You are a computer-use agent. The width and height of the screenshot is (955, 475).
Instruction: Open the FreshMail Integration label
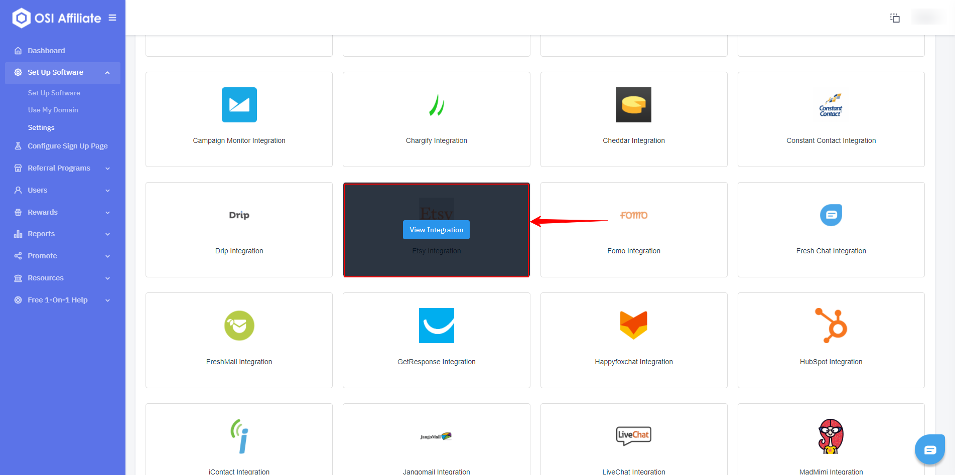pyautogui.click(x=239, y=362)
